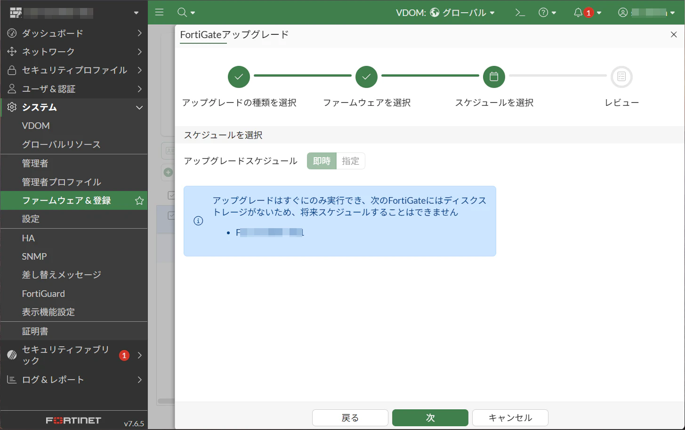Open the SNMP page under システム
Screen dimensions: 685x430
pyautogui.click(x=34, y=256)
